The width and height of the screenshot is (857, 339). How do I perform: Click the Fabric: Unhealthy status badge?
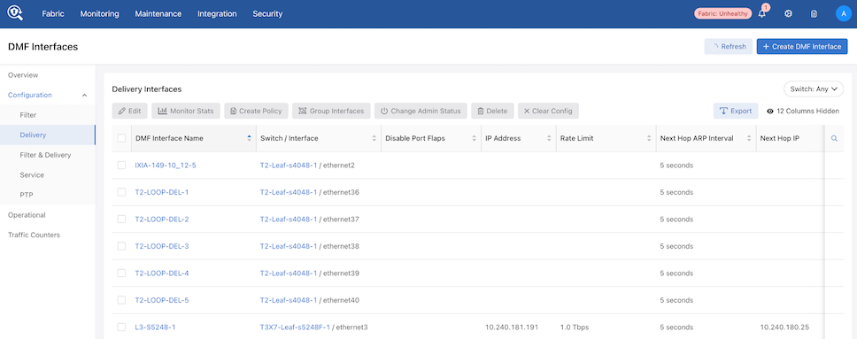[x=722, y=13]
